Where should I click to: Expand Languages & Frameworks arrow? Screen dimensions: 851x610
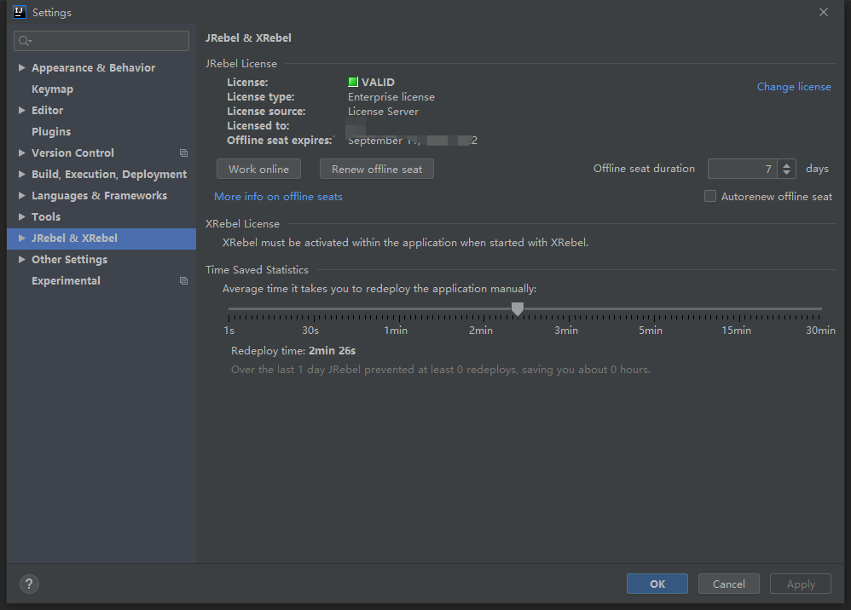click(21, 195)
